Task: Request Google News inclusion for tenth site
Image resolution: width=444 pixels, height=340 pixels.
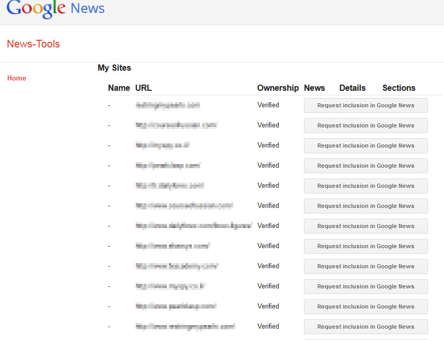Action: (x=366, y=286)
